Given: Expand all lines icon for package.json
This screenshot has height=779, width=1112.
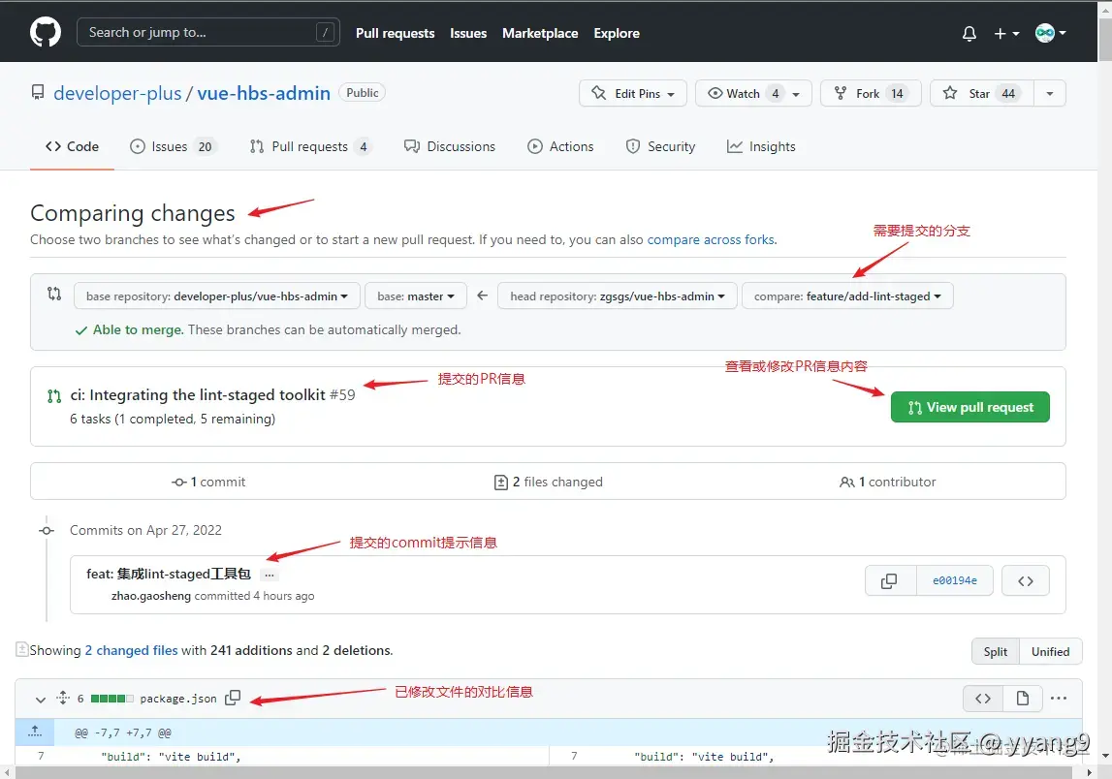Looking at the screenshot, I should (x=63, y=698).
